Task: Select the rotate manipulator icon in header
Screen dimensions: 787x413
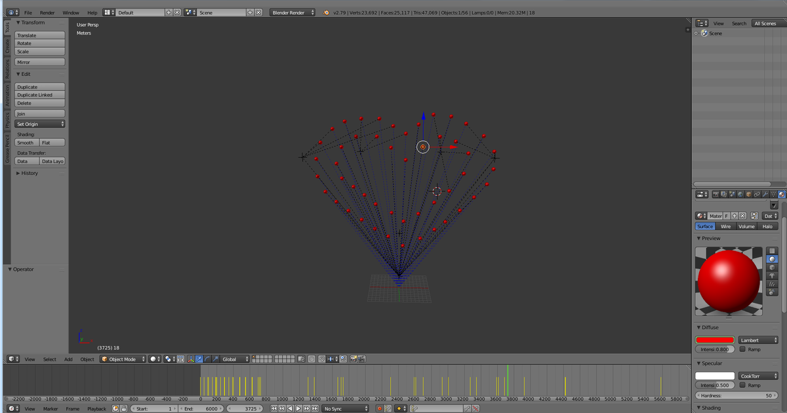Action: pyautogui.click(x=207, y=359)
